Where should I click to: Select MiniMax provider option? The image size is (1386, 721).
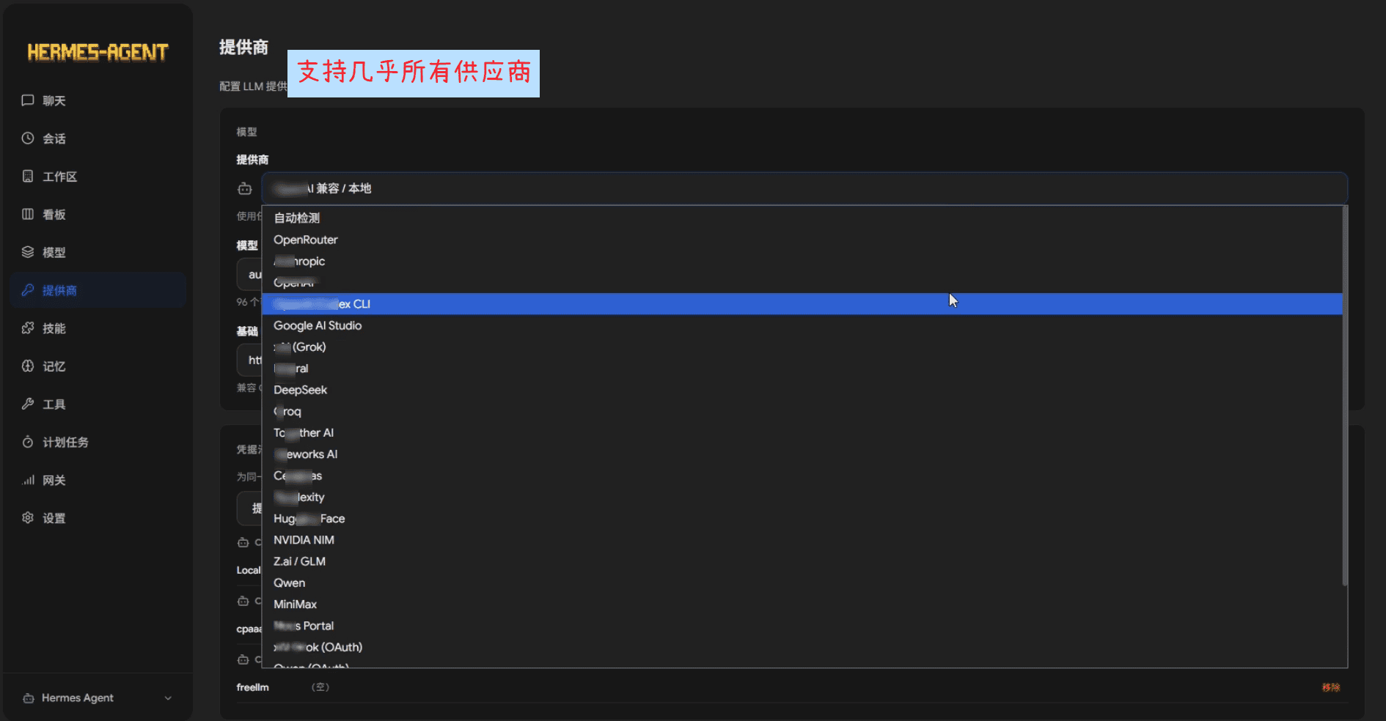pos(802,604)
